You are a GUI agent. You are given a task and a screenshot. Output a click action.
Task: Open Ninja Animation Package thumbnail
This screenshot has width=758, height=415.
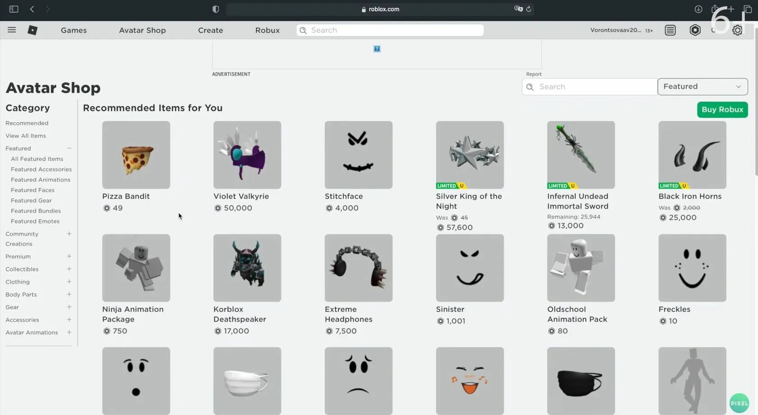(136, 268)
